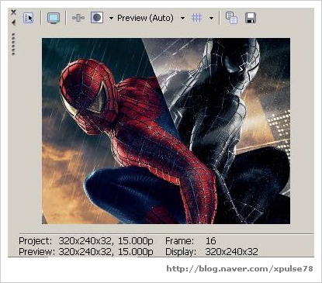Toggle Preview on External Monitor
This screenshot has width=322, height=283.
tap(54, 18)
